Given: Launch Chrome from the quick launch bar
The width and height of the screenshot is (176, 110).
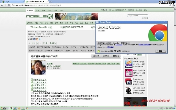Looking at the screenshot, I should pyautogui.click(x=11, y=108).
